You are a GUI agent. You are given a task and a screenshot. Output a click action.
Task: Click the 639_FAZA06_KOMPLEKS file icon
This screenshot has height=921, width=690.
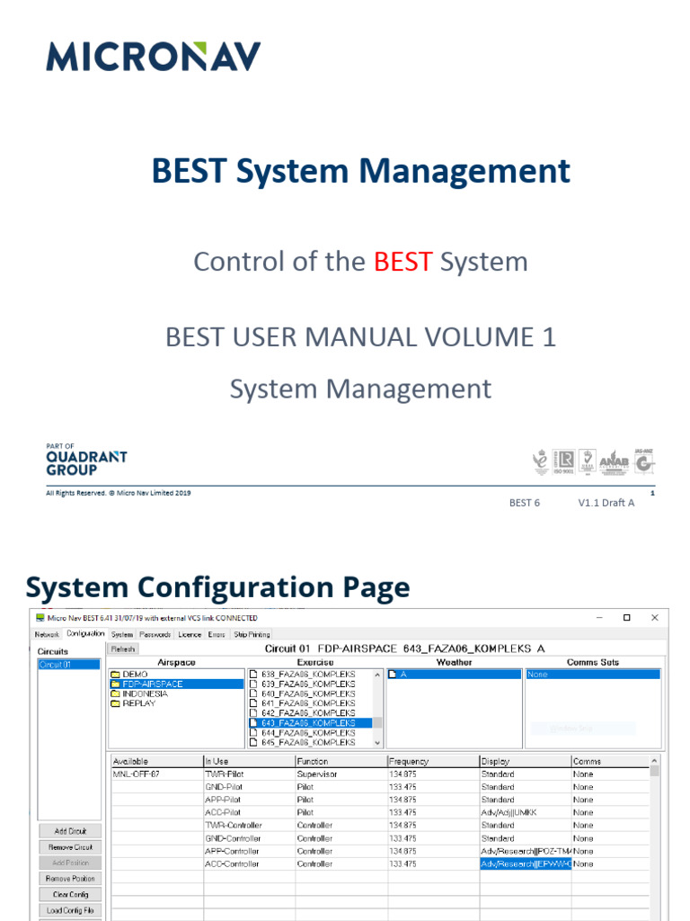[253, 684]
